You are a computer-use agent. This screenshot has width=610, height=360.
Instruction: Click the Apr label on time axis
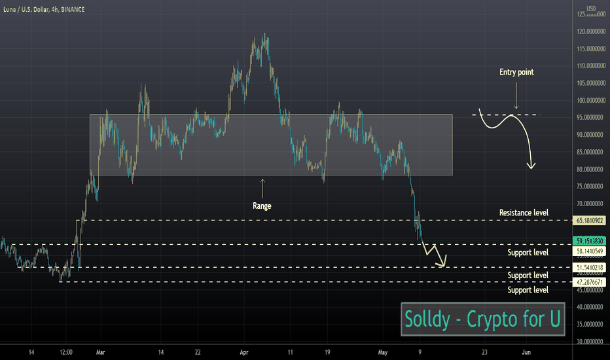244,352
